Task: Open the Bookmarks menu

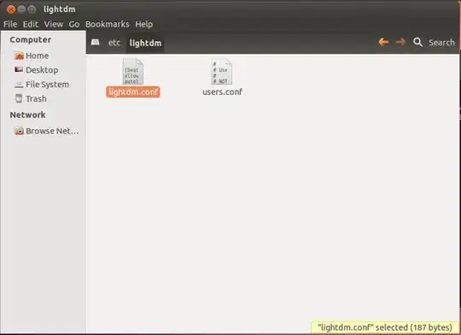Action: (108, 24)
